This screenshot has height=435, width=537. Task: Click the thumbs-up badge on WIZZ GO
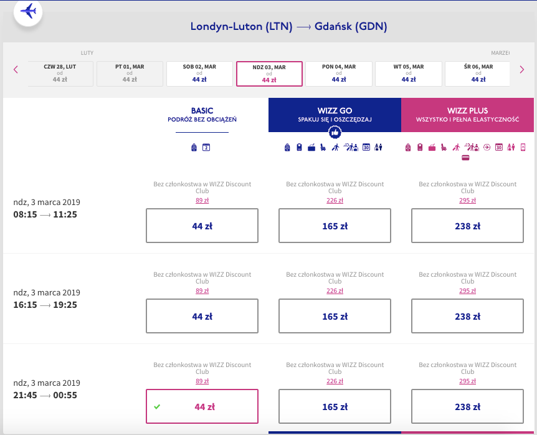tap(335, 132)
